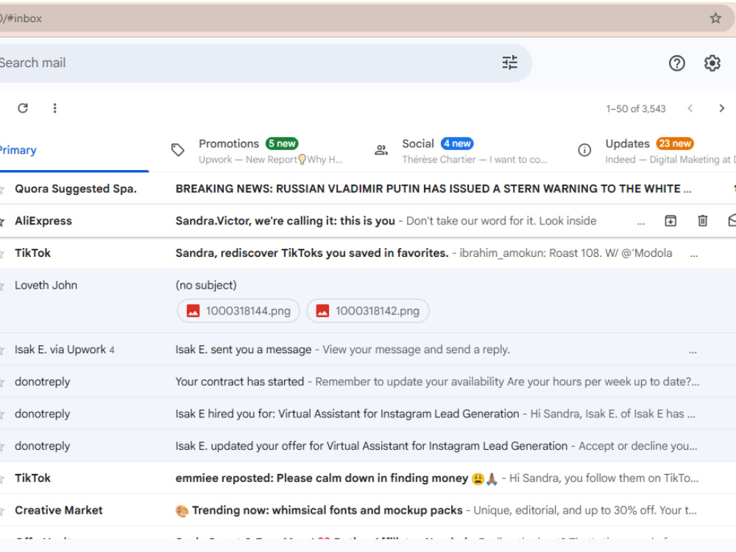Image resolution: width=736 pixels, height=552 pixels.
Task: Click the '23 new' Updates badge
Action: pos(674,144)
